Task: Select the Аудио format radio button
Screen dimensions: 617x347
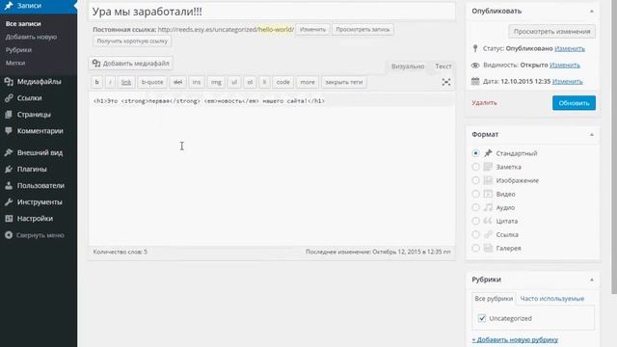Action: [x=475, y=207]
